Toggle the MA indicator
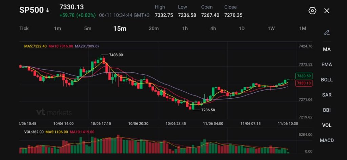Viewport: 347px width, 160px height. pyautogui.click(x=327, y=49)
